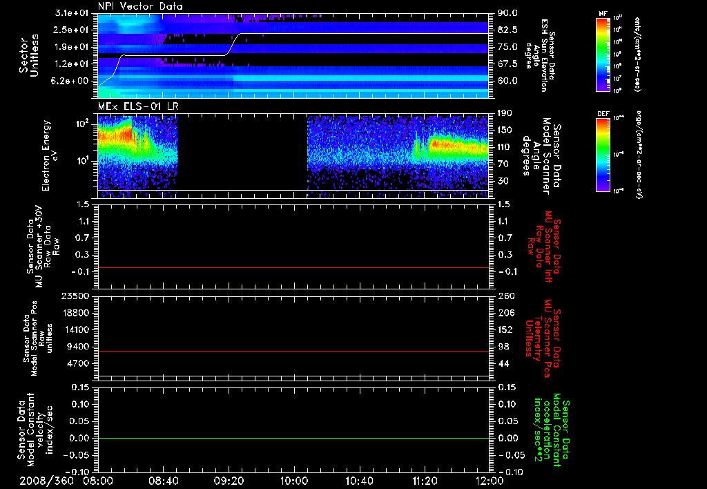This screenshot has width=707, height=489.
Task: Click the "Sector Unitless" axis label
Action: [29, 55]
